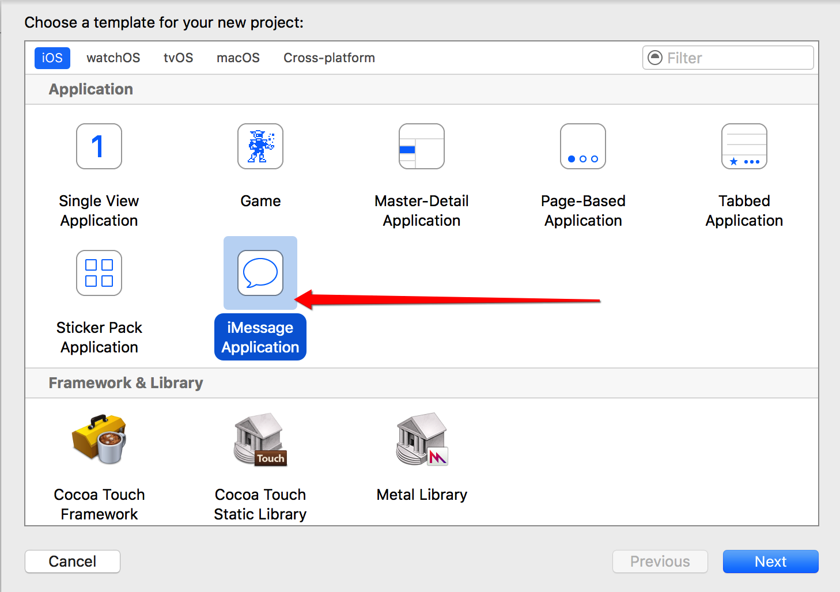Click the Next button
This screenshot has height=592, width=840.
[771, 561]
